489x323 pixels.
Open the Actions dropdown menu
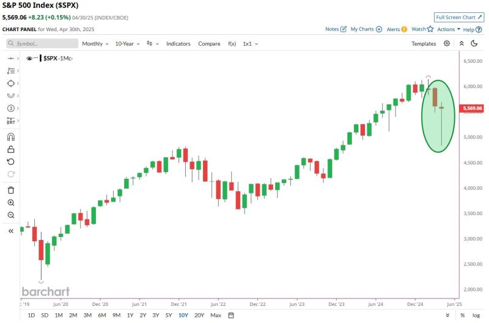click(x=449, y=29)
